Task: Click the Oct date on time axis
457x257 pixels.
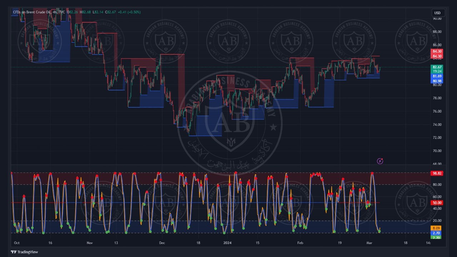Action: (x=16, y=243)
